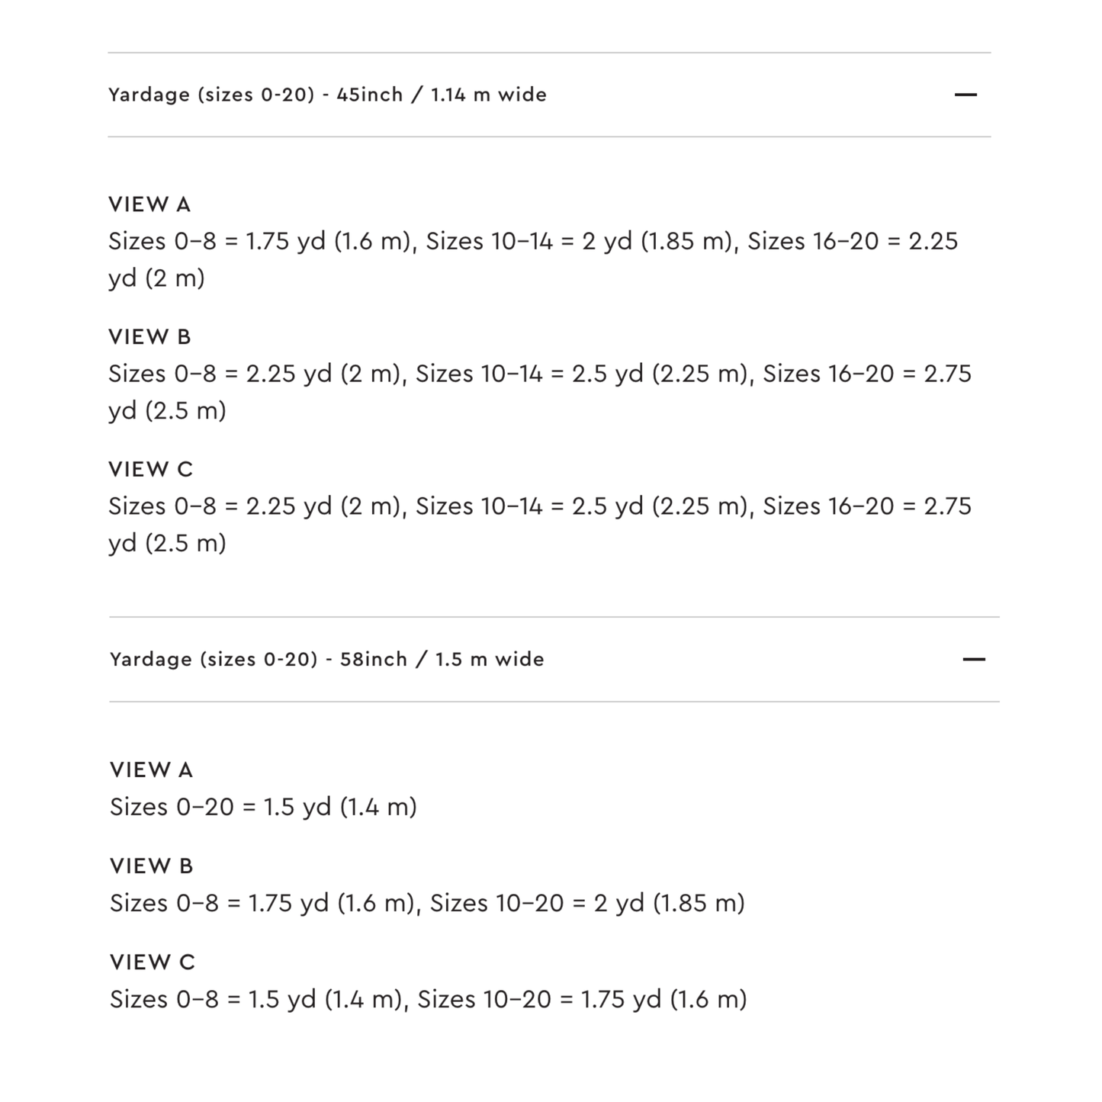Image resolution: width=1102 pixels, height=1102 pixels.
Task: Click the 'yd (2.5 m)' wrapped line under View B
Action: click(167, 411)
